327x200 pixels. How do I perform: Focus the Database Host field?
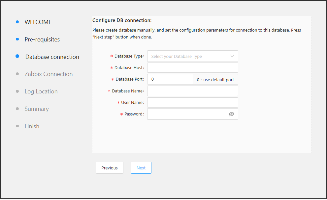192,68
